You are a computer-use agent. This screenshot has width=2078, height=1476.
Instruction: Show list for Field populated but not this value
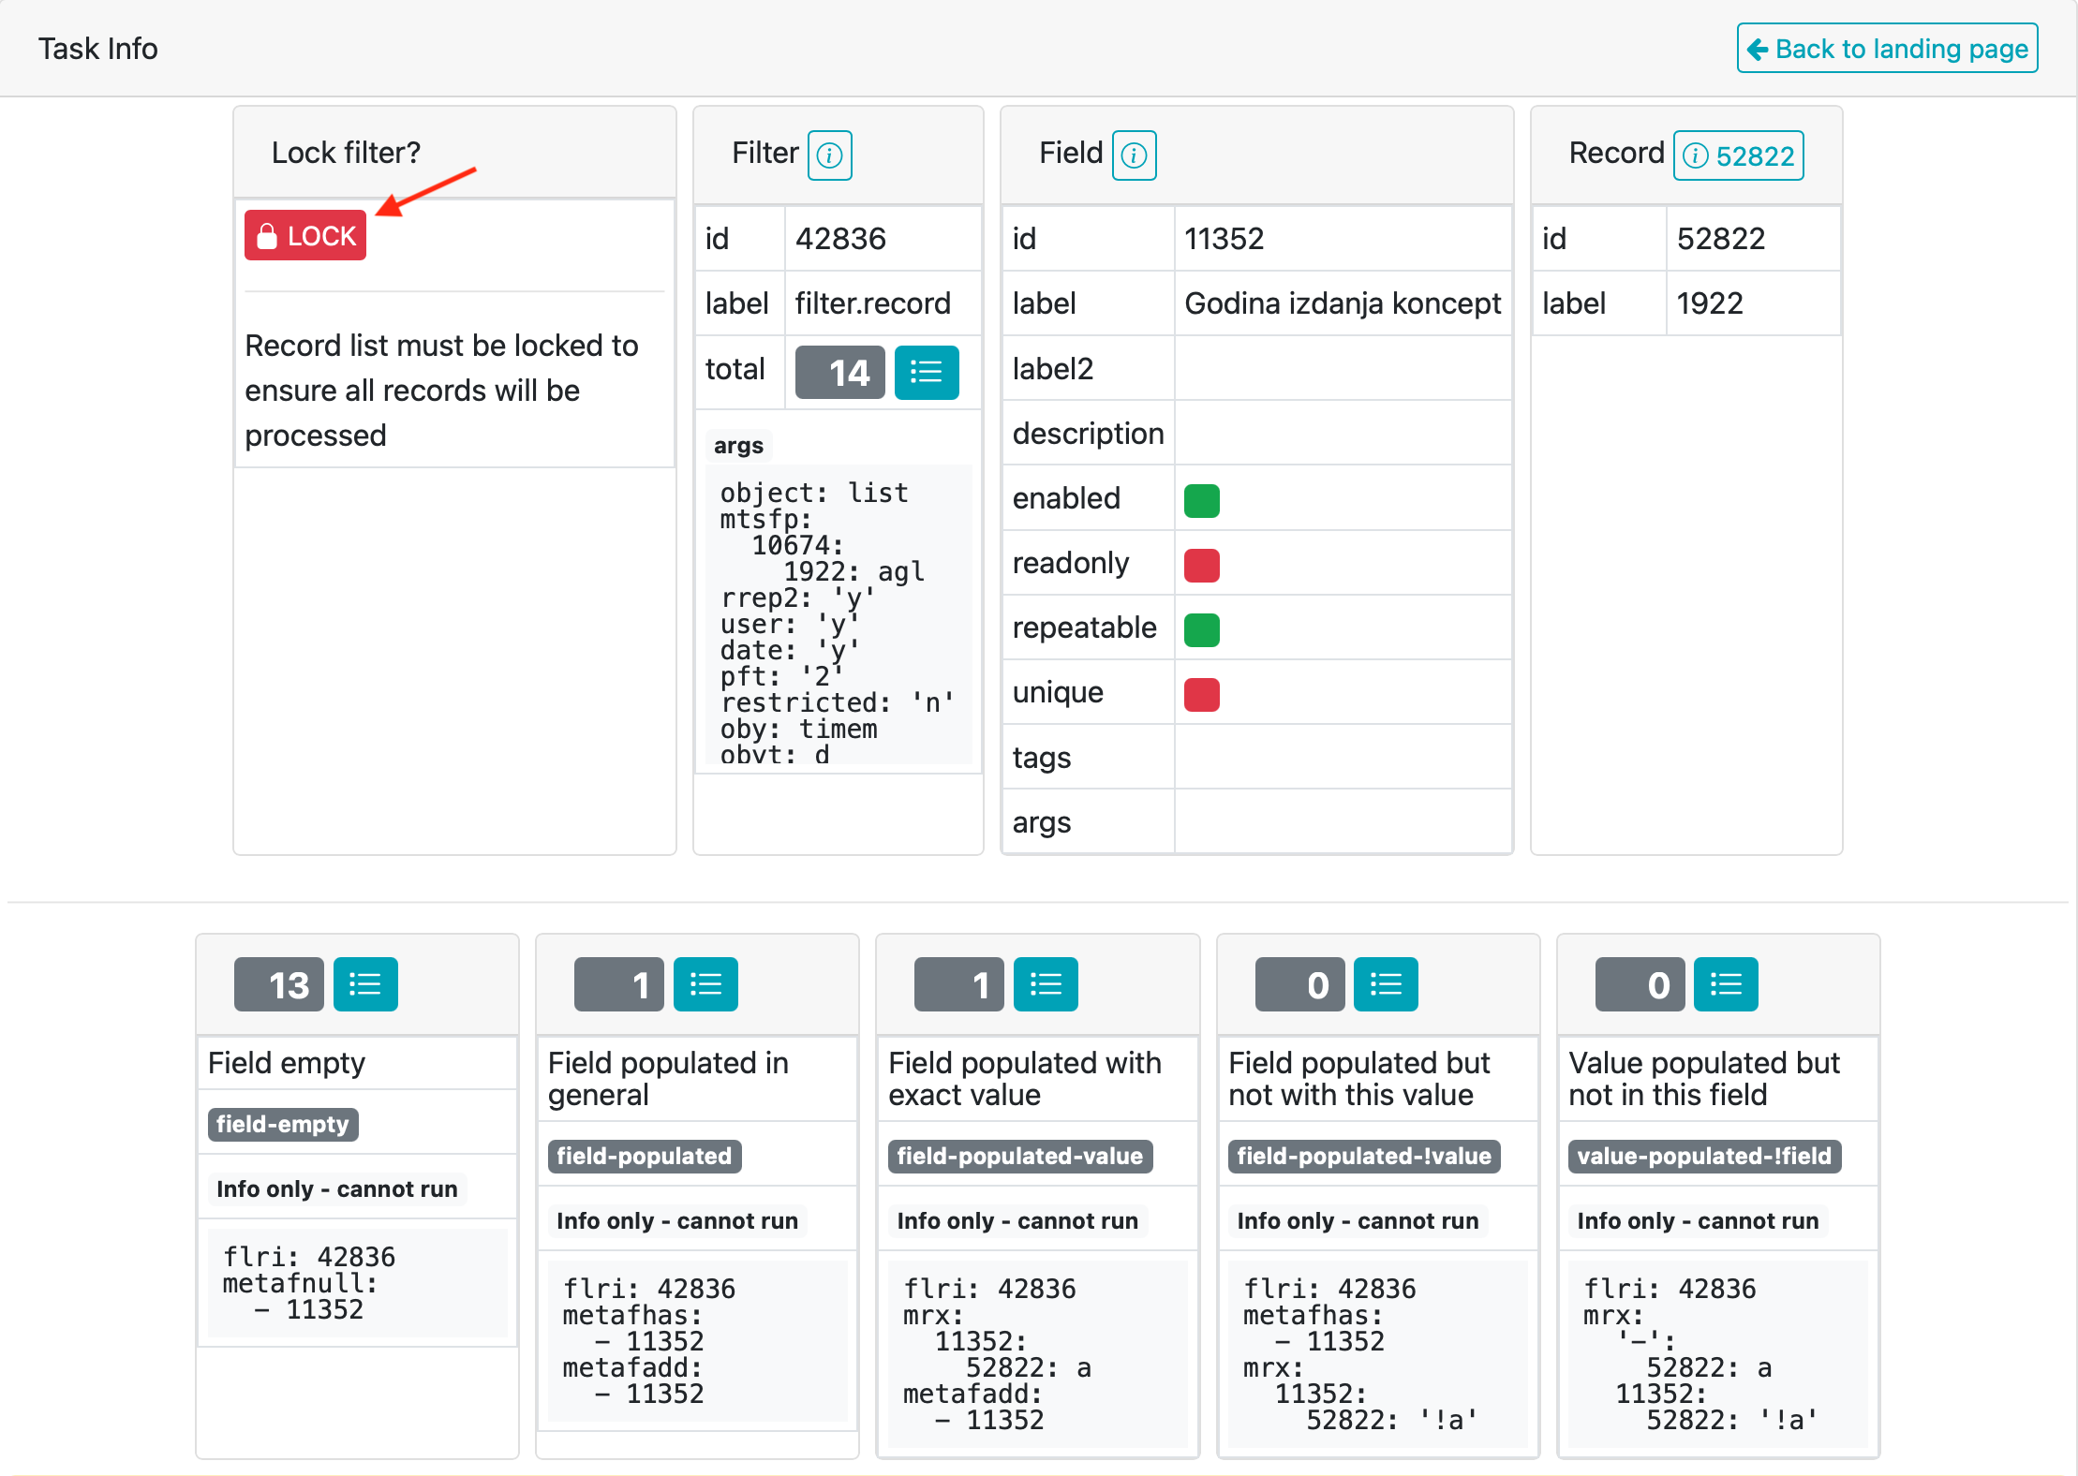tap(1386, 984)
